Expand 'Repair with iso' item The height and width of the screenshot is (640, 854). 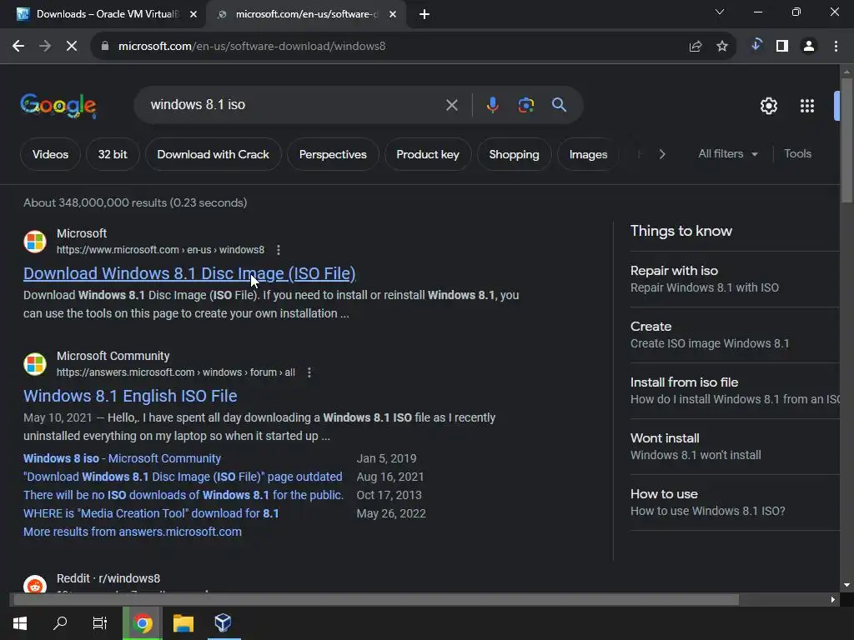coord(735,279)
